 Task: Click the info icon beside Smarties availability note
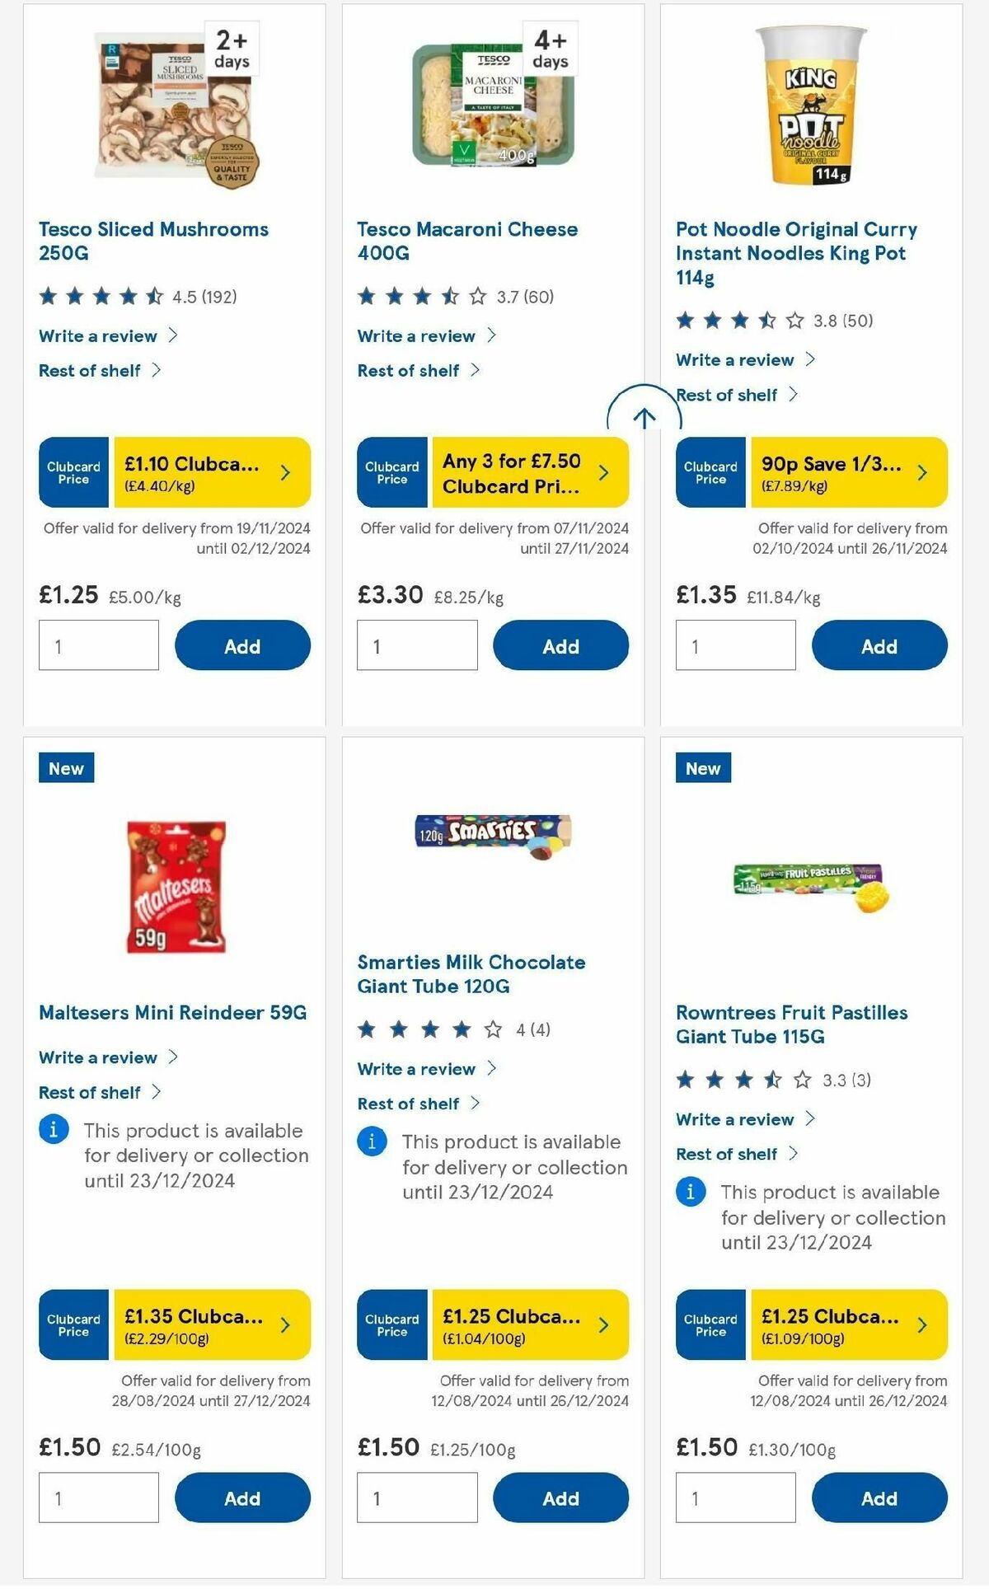tap(372, 1141)
